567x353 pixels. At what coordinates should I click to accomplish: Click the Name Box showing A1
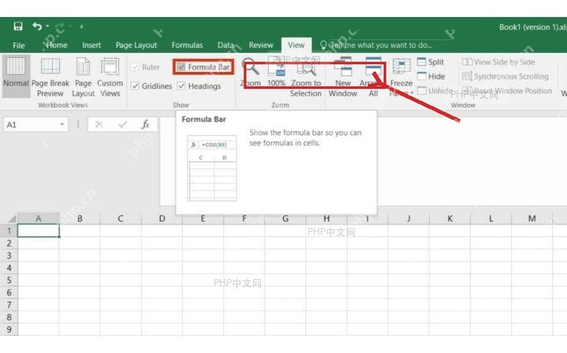31,125
